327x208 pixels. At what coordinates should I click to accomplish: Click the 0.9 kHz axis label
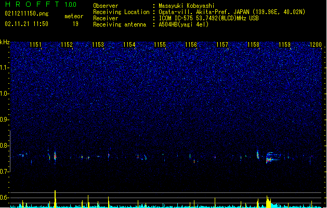(4, 120)
